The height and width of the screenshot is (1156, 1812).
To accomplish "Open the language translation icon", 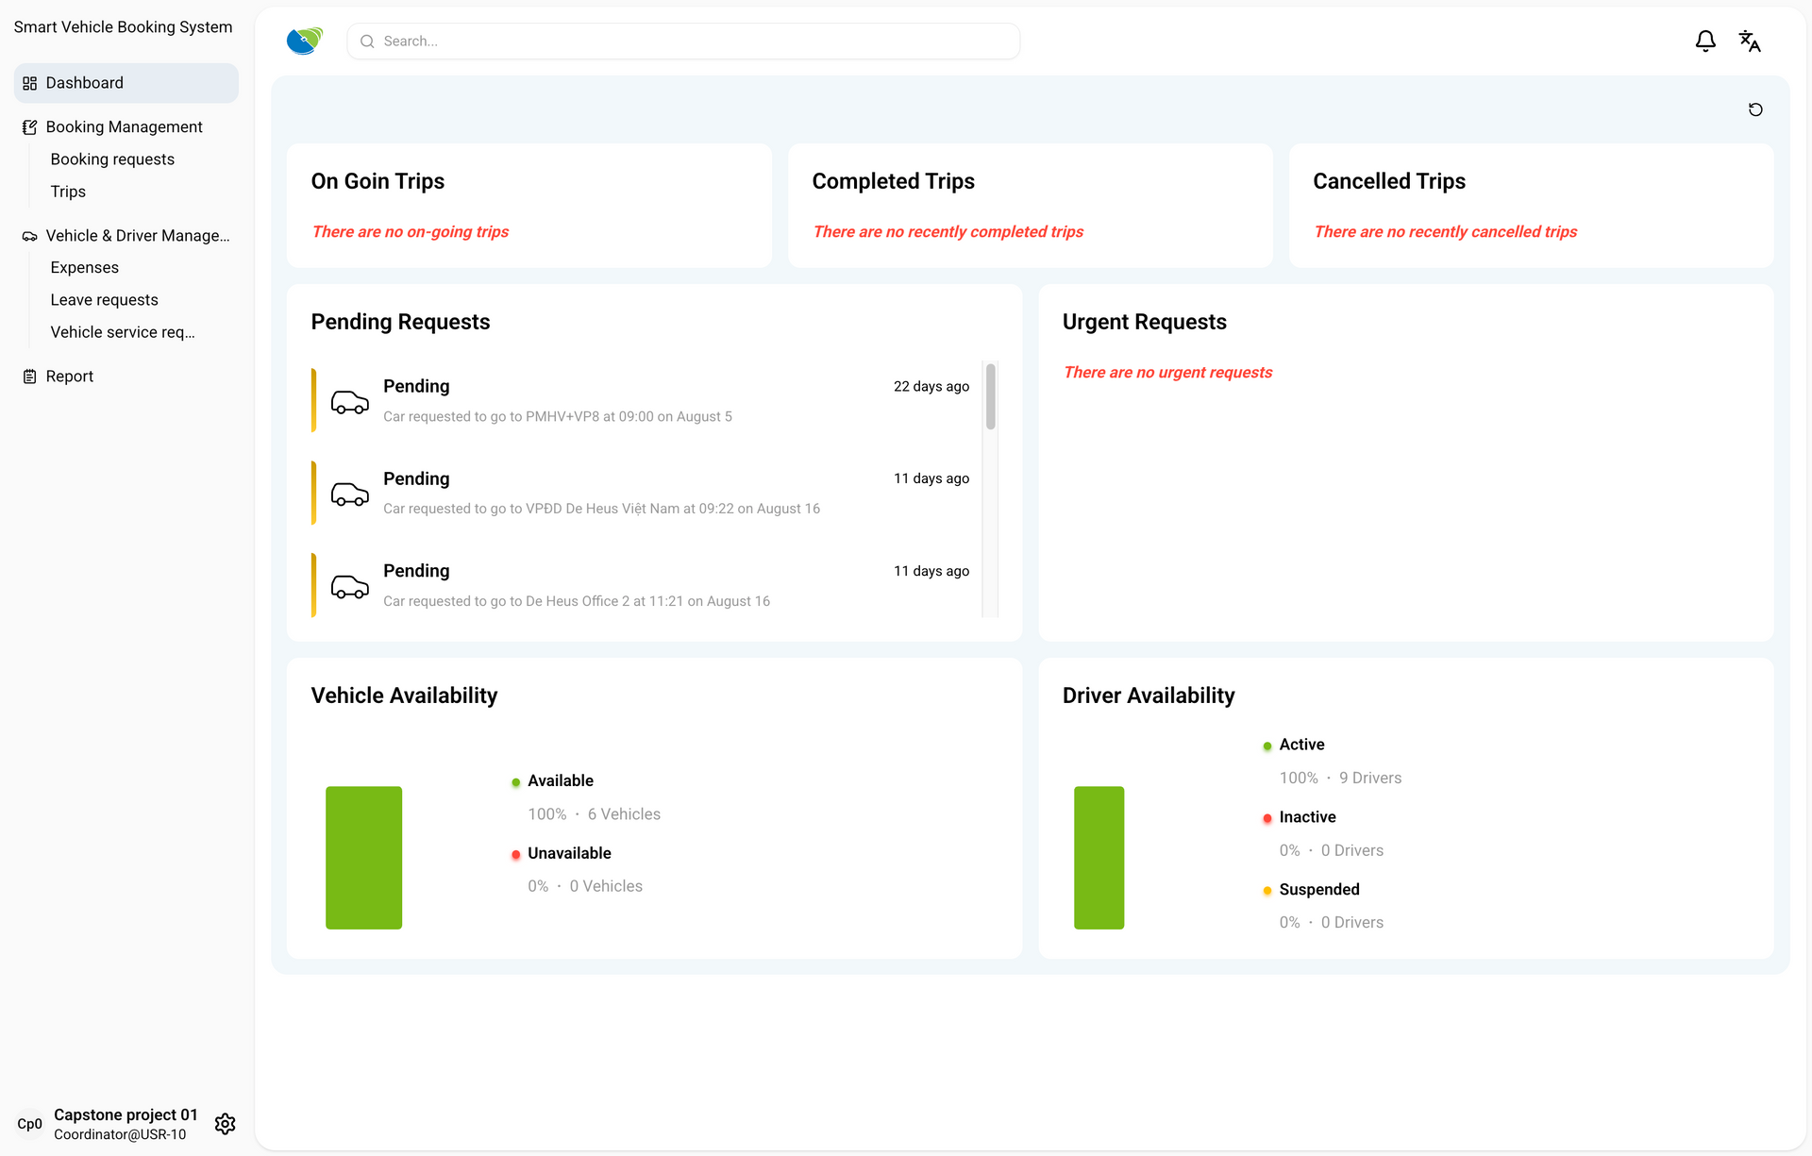I will pyautogui.click(x=1749, y=42).
